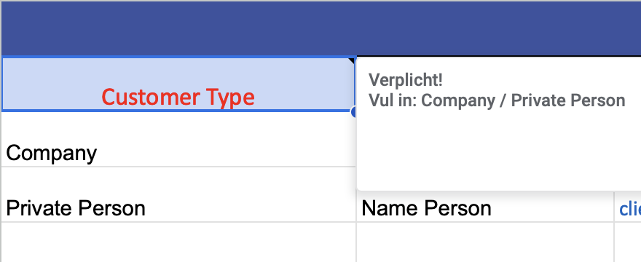Click the Verplicht! text in the note
This screenshot has width=641, height=262.
click(406, 80)
